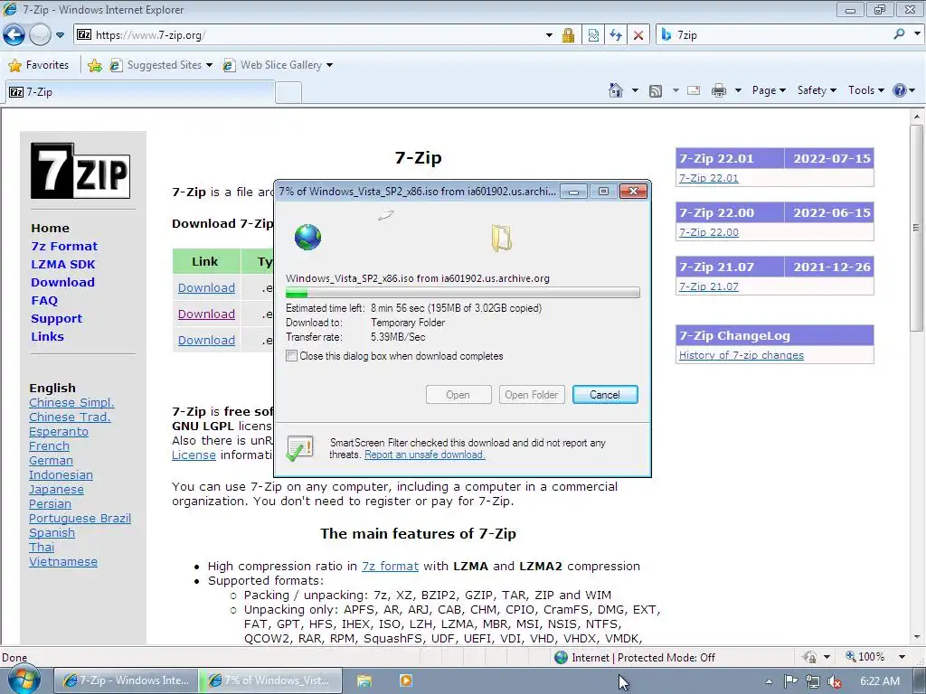Open the Favorites star button
926x694 pixels.
tap(39, 65)
